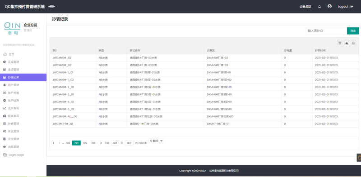
Task: Click the 账户结算 circle icon
Action: (x=5, y=101)
